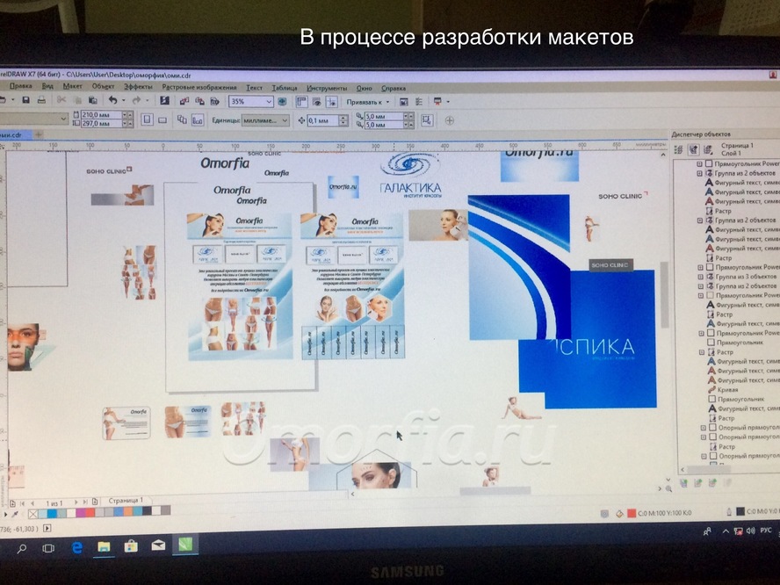Image resolution: width=780 pixels, height=585 pixels.
Task: Click the Omorfia flyer with body photos on canvas
Action: (240, 286)
